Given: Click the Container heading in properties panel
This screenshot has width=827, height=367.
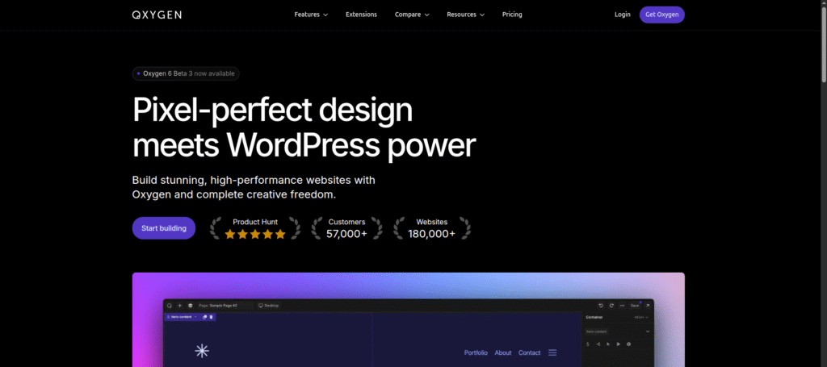Looking at the screenshot, I should click(x=594, y=317).
